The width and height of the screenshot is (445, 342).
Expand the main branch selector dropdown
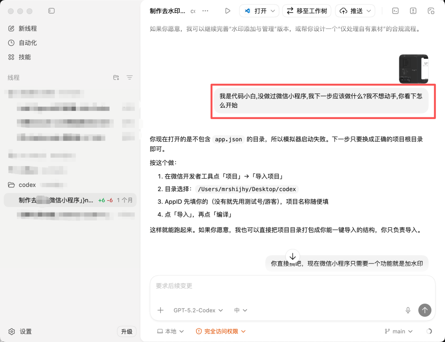coord(398,331)
